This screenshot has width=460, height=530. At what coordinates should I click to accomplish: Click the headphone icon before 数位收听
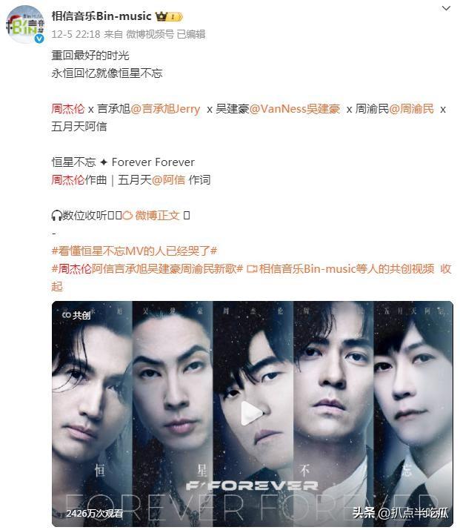click(56, 215)
